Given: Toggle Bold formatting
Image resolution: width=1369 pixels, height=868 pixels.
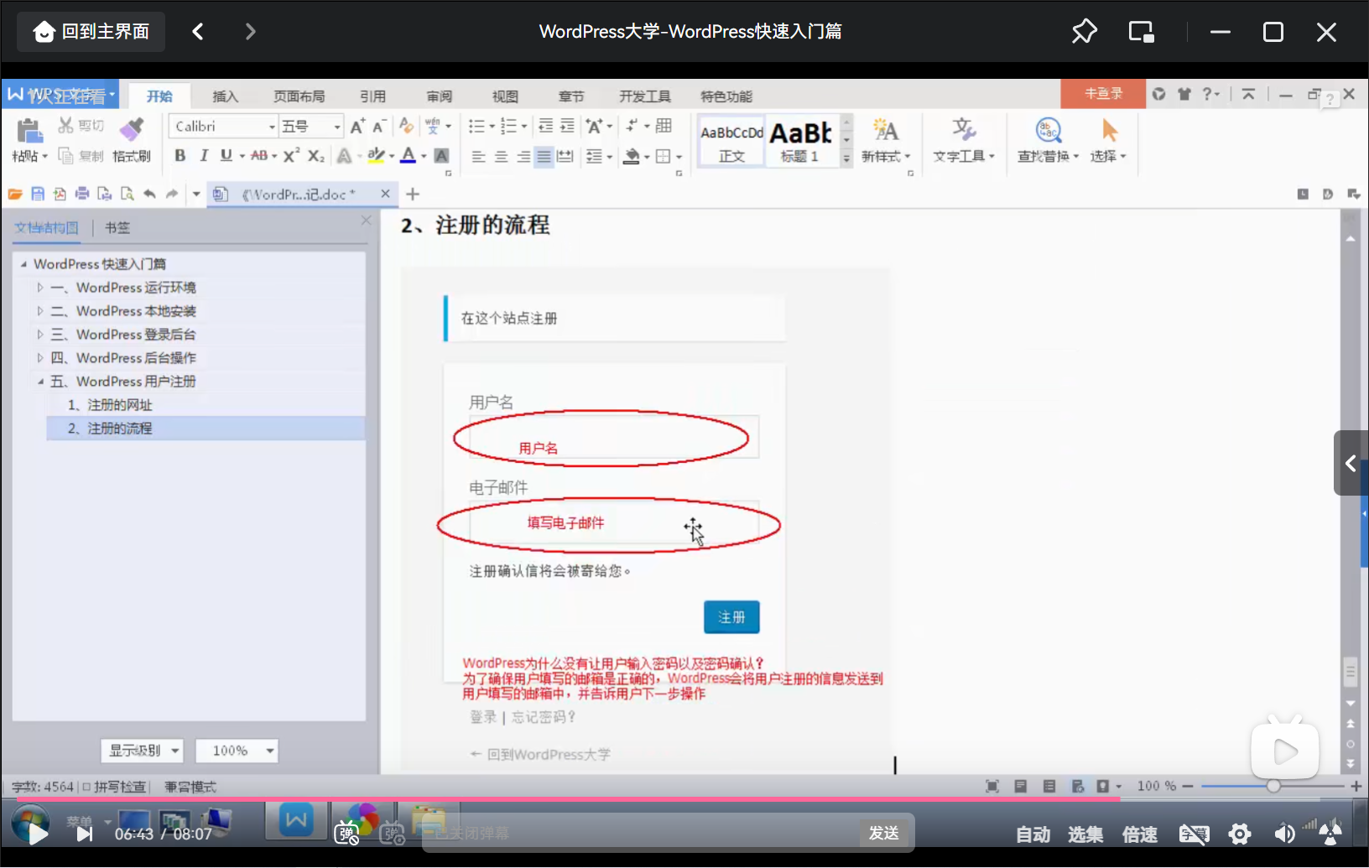Looking at the screenshot, I should [180, 156].
